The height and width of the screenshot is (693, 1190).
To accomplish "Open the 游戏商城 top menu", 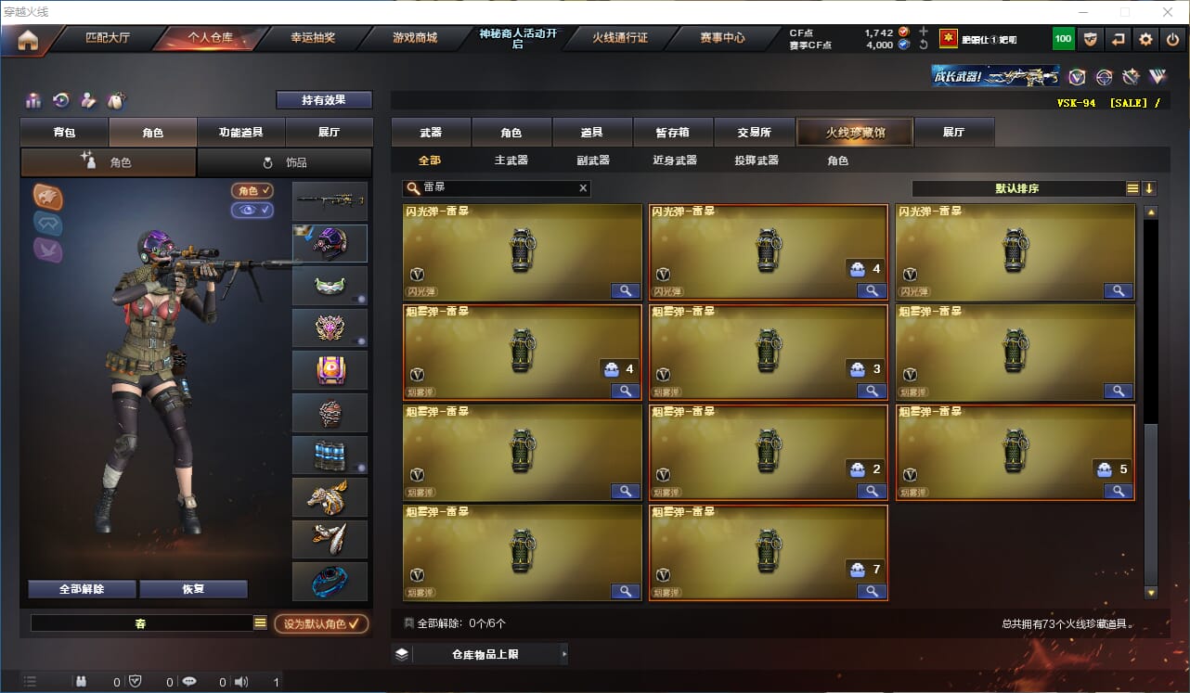I will [x=414, y=38].
